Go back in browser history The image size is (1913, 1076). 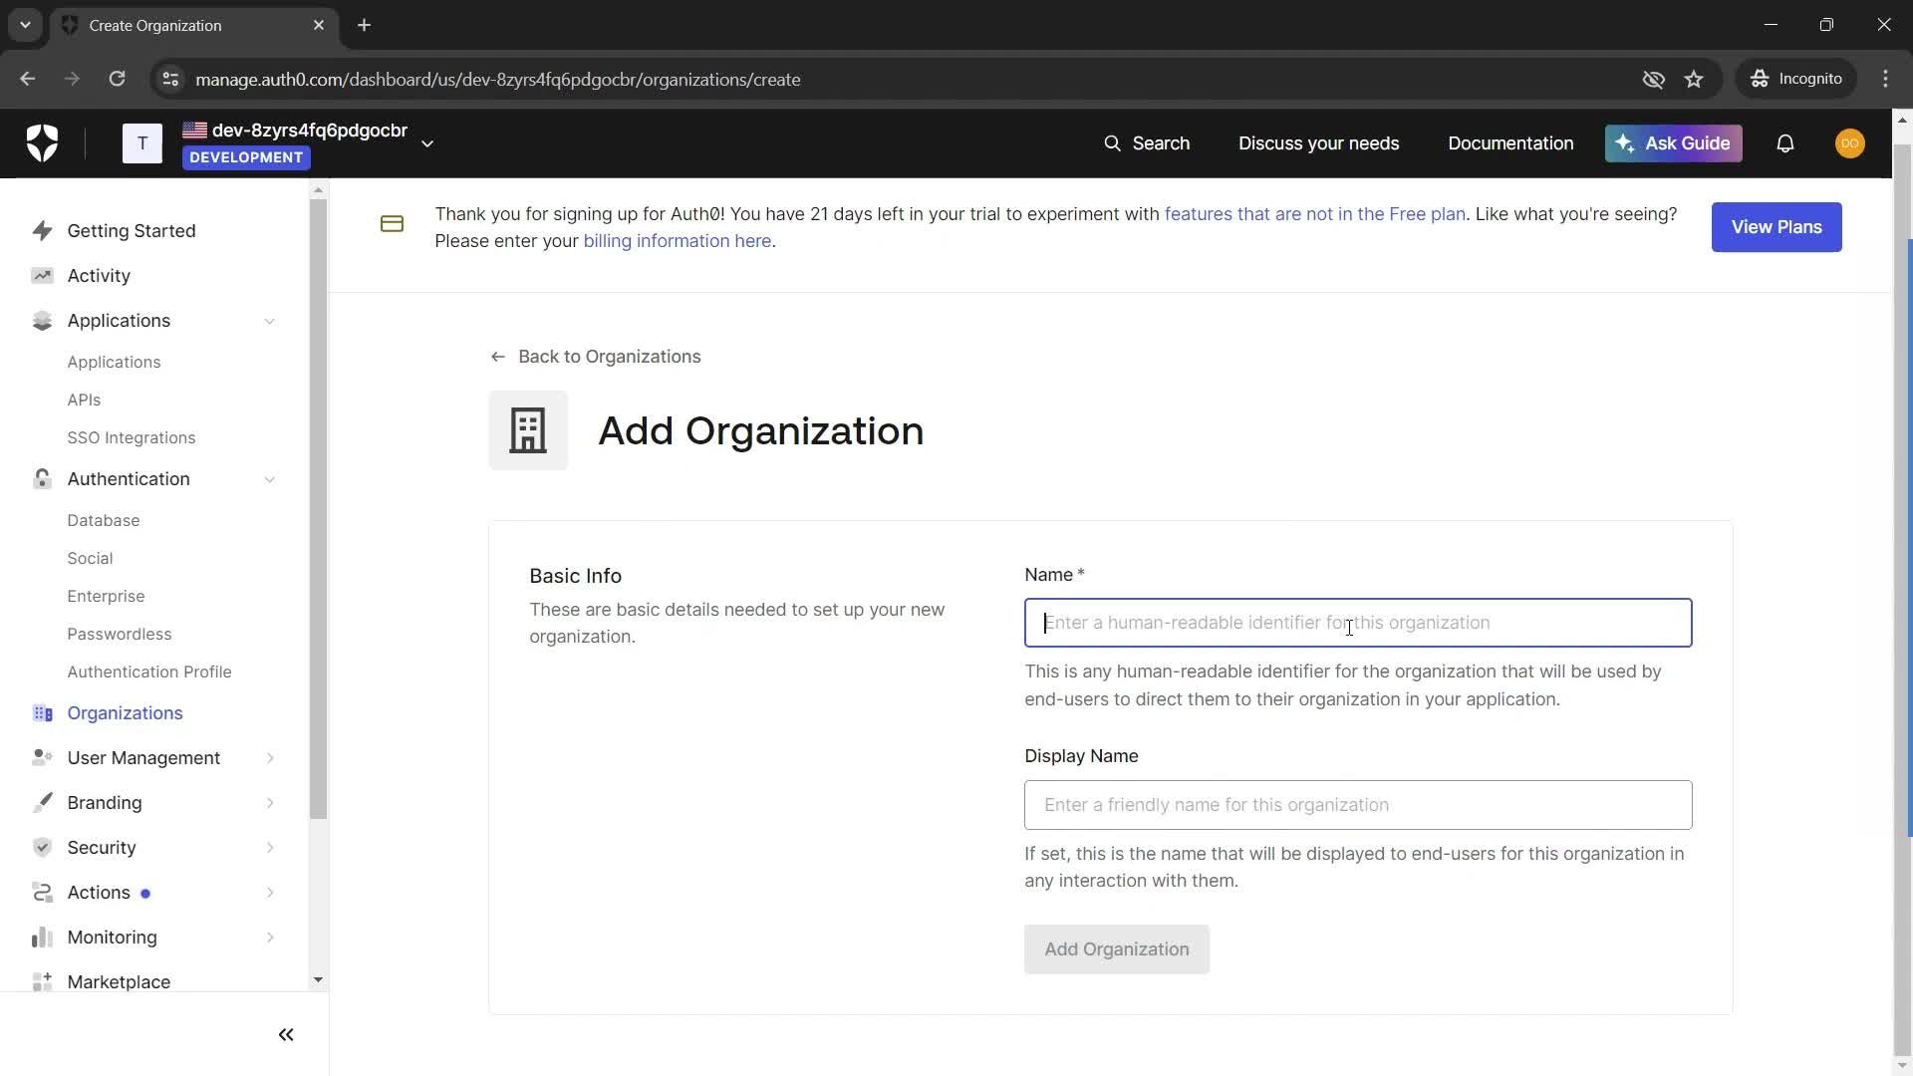27,79
